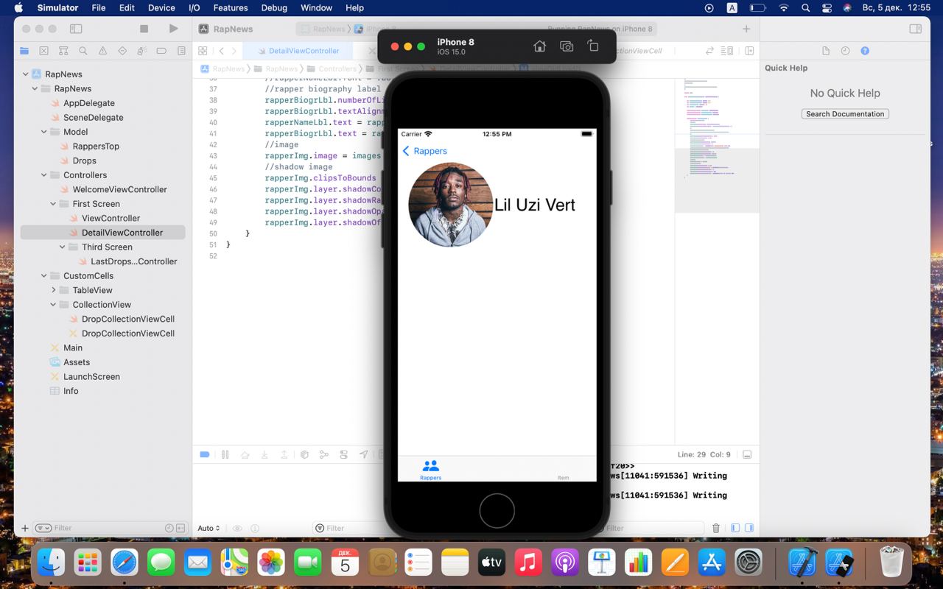
Task: Open Safari from the Dock
Action: [x=125, y=563]
